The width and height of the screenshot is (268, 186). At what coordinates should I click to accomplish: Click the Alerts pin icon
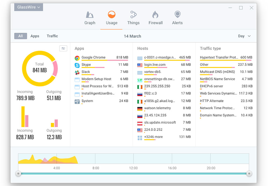point(177,14)
